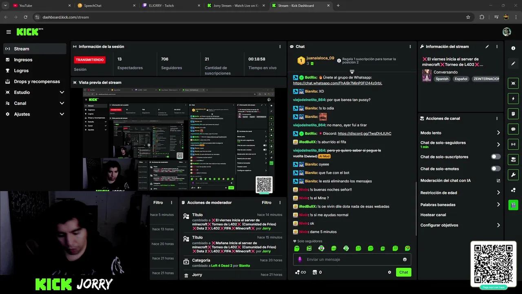This screenshot has width=522, height=294.
Task: Click the pencil icon in the right rail
Action: pos(513,63)
